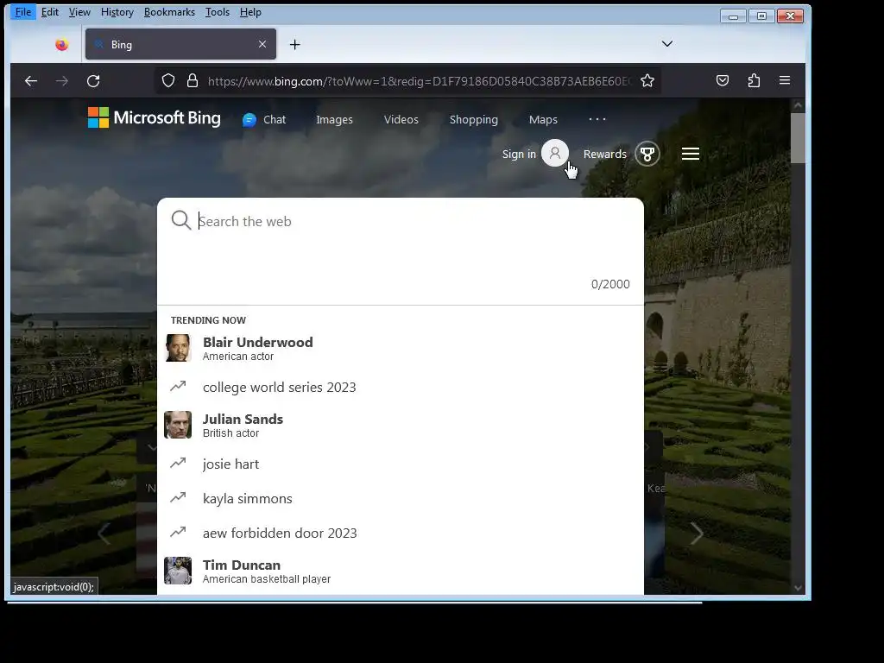
Task: Open Bing Maps
Action: (543, 119)
